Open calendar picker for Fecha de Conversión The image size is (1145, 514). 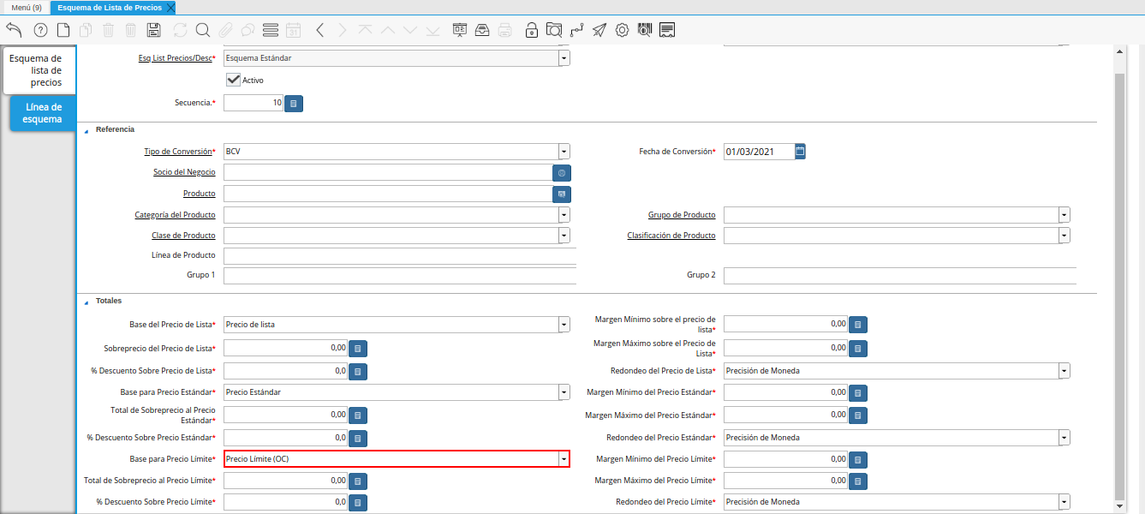800,151
